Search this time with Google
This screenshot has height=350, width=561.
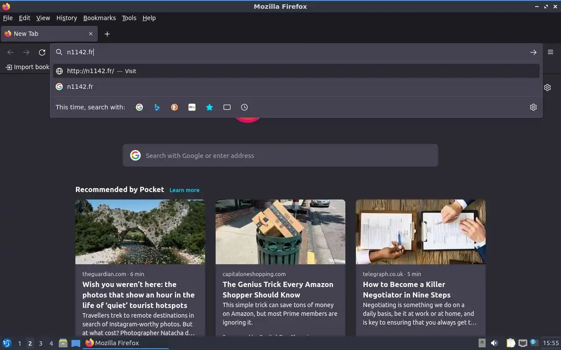pos(139,107)
